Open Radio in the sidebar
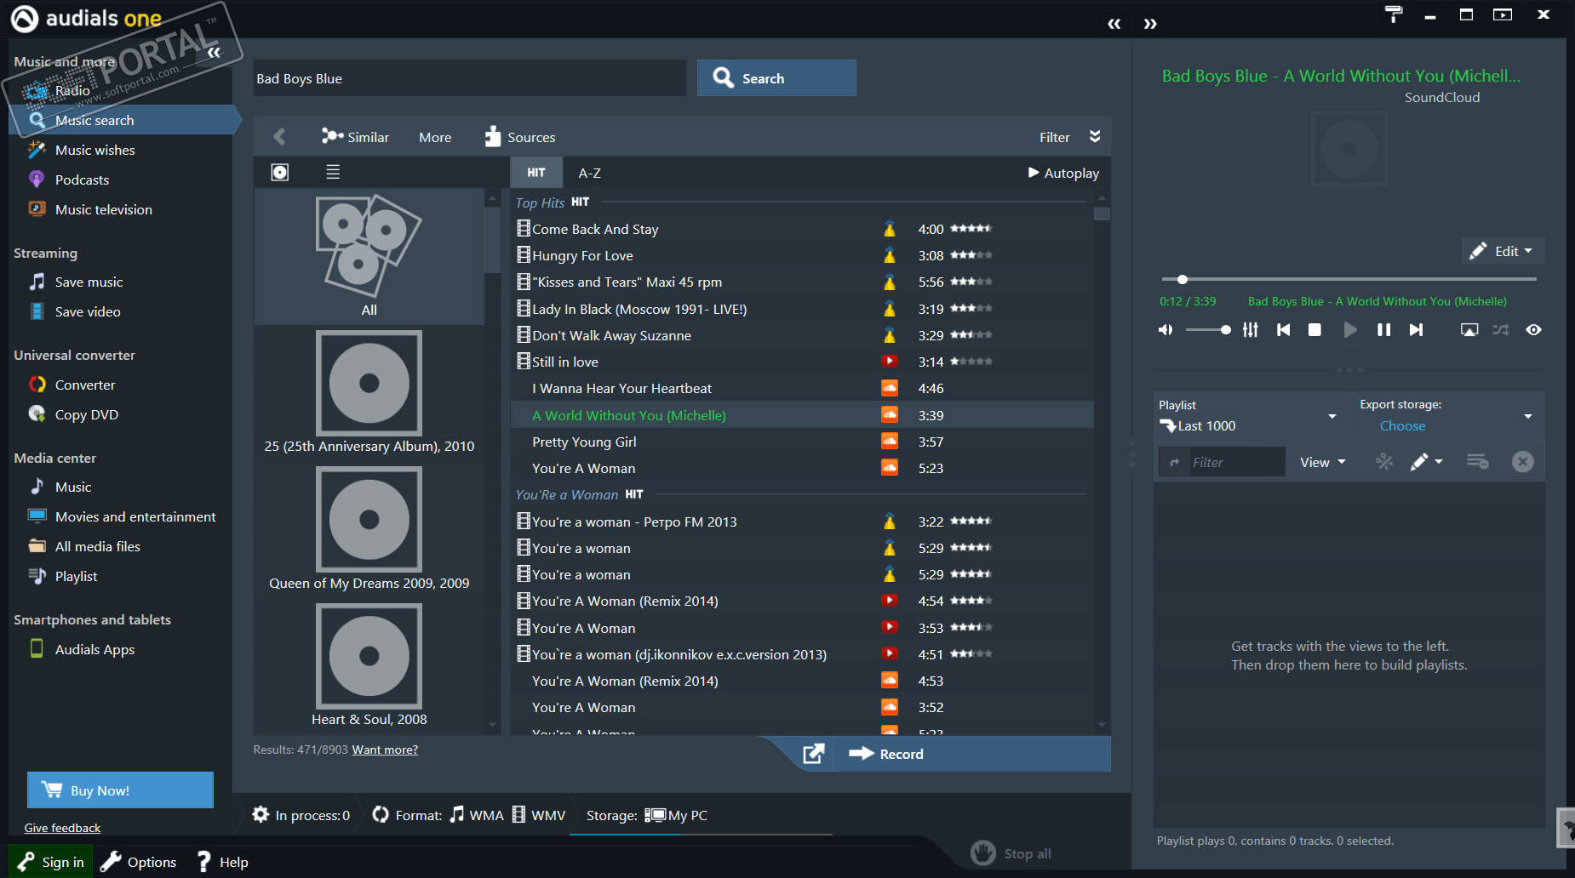 pos(72,90)
